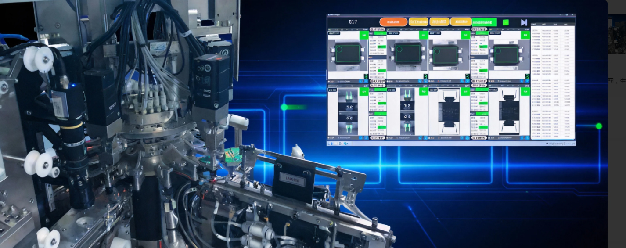Click the green OK badge on the first chip view
This screenshot has height=248, width=626.
[363, 35]
